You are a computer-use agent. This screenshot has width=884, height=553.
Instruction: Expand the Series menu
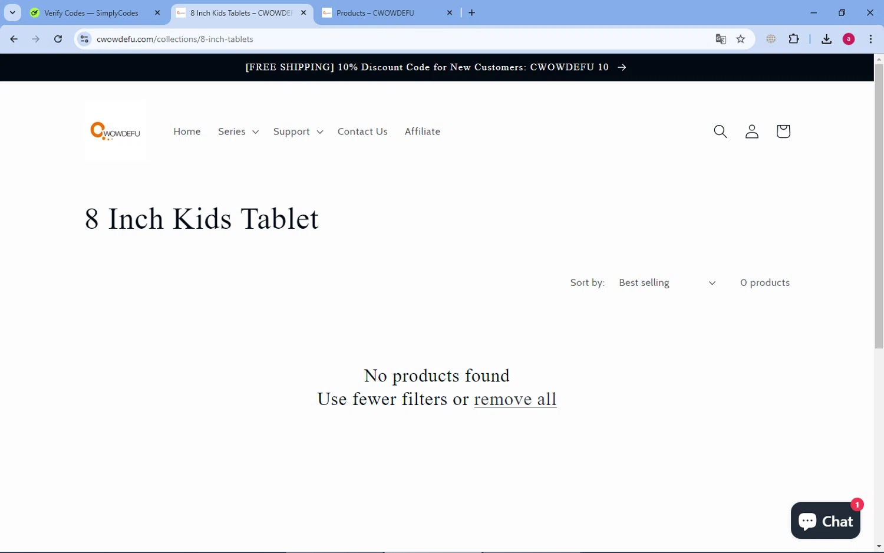point(238,131)
